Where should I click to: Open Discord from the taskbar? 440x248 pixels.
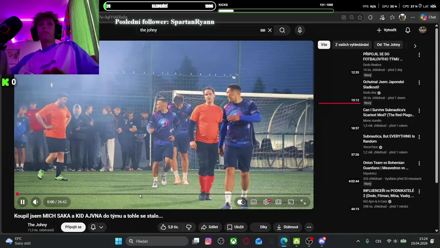coord(322,241)
